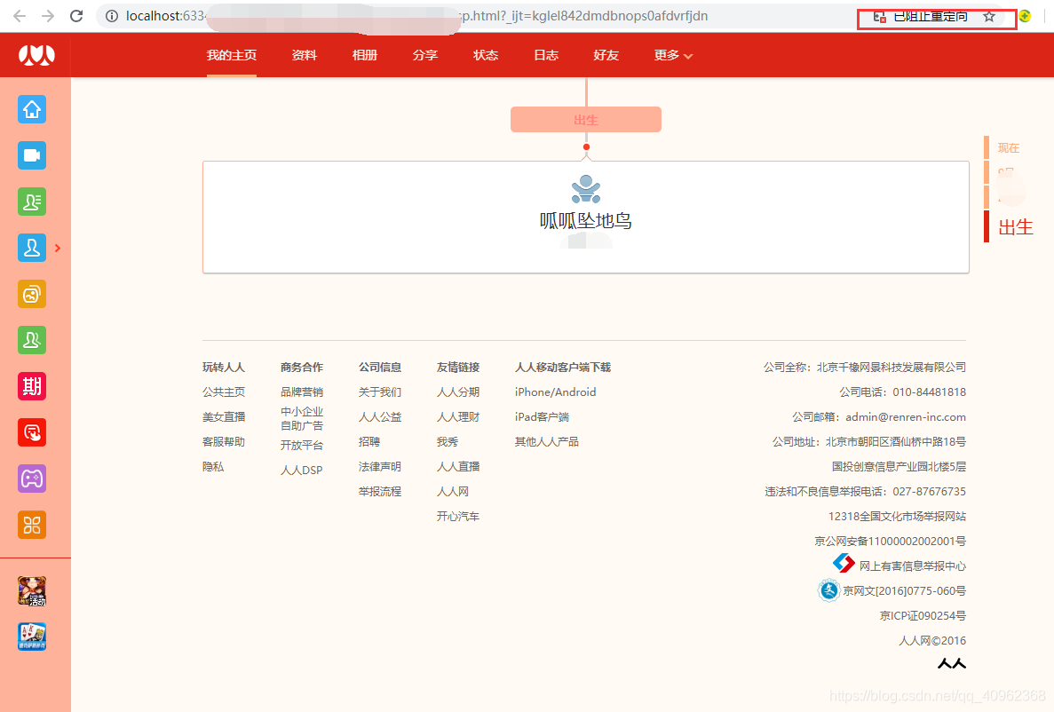Click the site info icon in the address bar
1054x712 pixels.
tap(112, 16)
